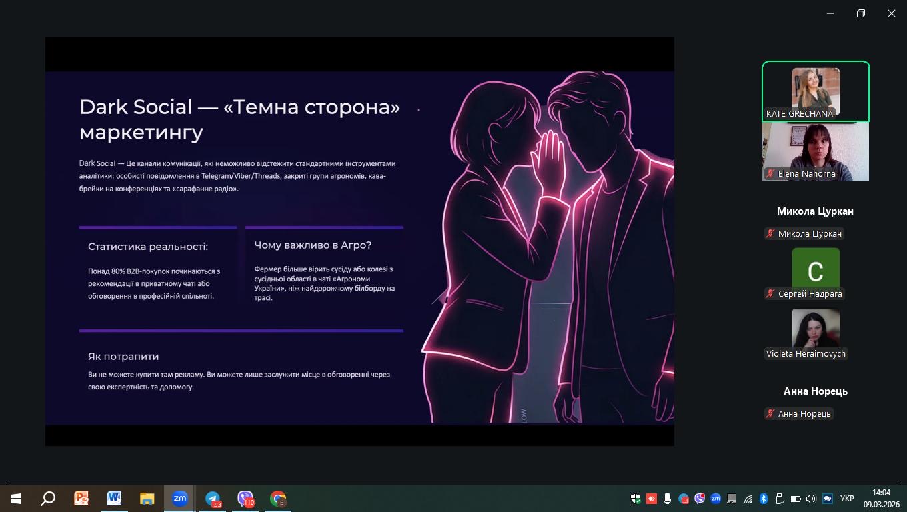Image resolution: width=907 pixels, height=512 pixels.
Task: Select Elena Nahorna video thumbnail
Action: 816,151
